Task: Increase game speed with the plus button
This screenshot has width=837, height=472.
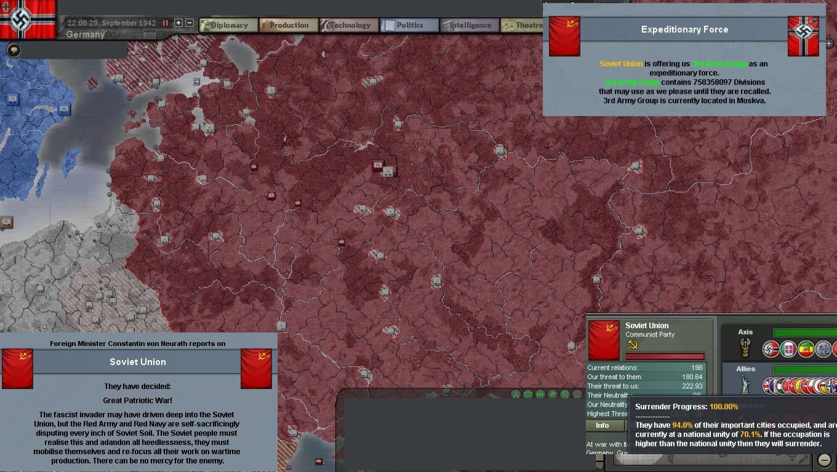Action: pyautogui.click(x=178, y=23)
